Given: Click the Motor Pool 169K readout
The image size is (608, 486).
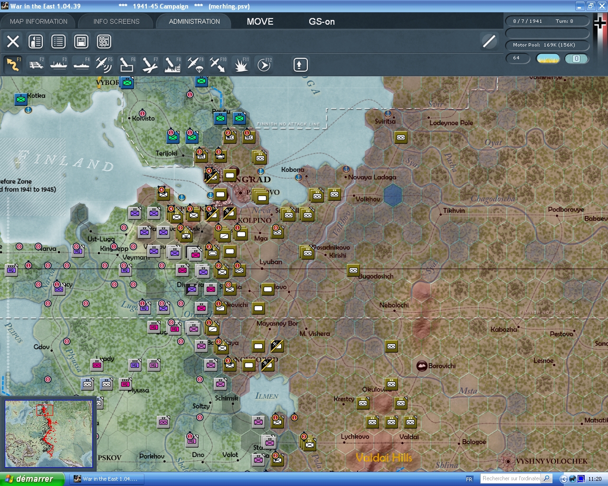Looking at the screenshot, I should [547, 45].
